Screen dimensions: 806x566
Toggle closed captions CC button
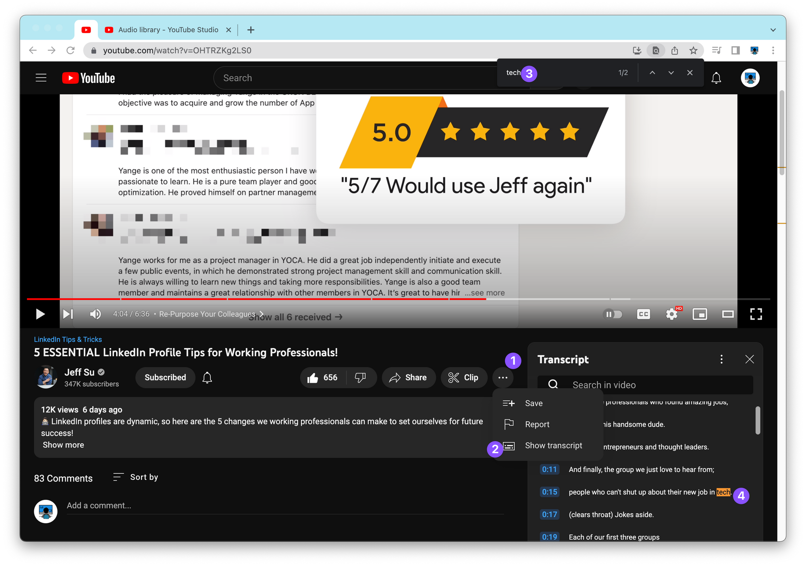click(644, 314)
